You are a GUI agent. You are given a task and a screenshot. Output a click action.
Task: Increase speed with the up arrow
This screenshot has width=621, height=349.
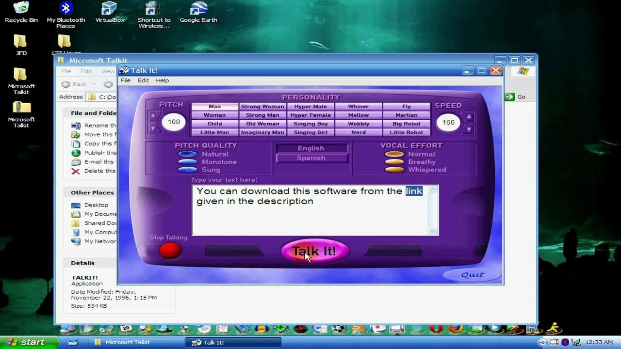(x=469, y=117)
